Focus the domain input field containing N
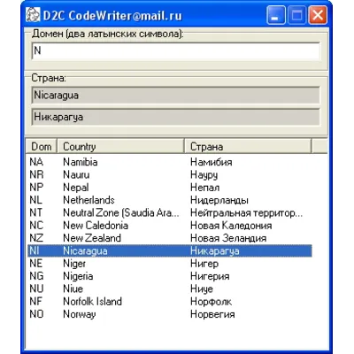This screenshot has width=354, height=354. pyautogui.click(x=176, y=51)
